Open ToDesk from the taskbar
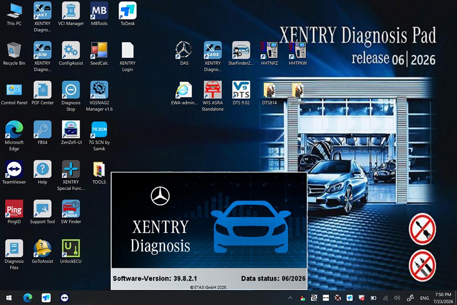The width and height of the screenshot is (457, 305). [46, 298]
